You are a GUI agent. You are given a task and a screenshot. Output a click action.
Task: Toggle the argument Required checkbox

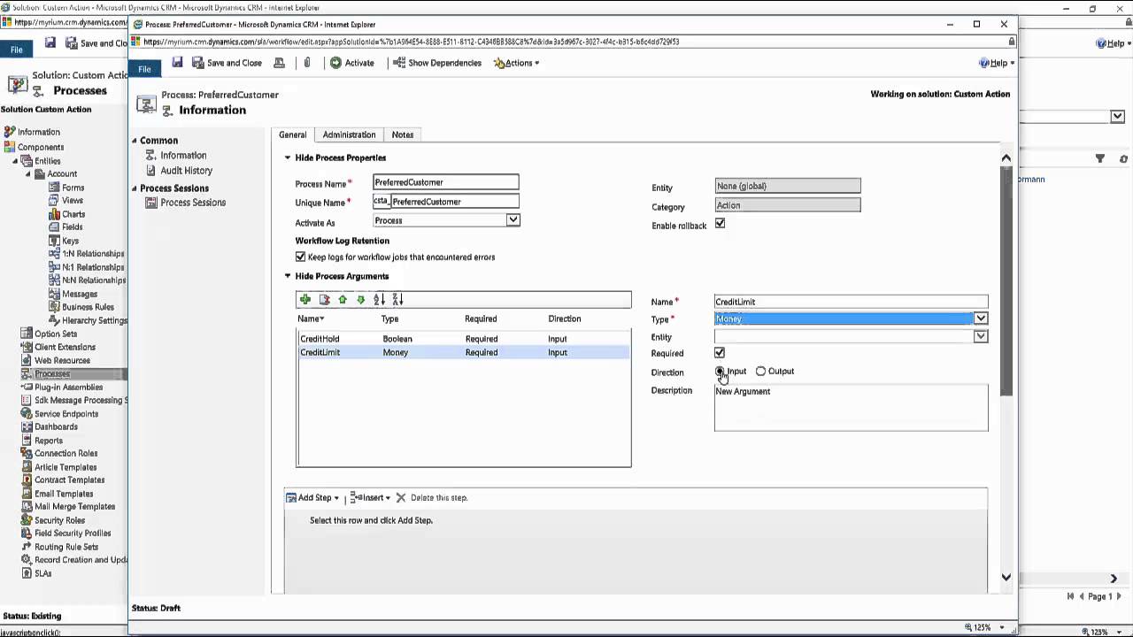720,353
